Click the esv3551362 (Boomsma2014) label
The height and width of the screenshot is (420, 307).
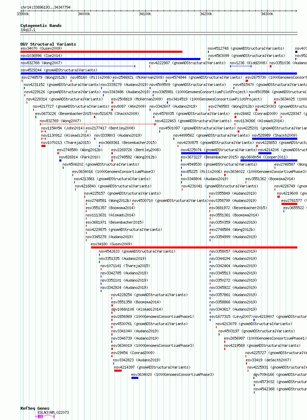click(x=270, y=179)
